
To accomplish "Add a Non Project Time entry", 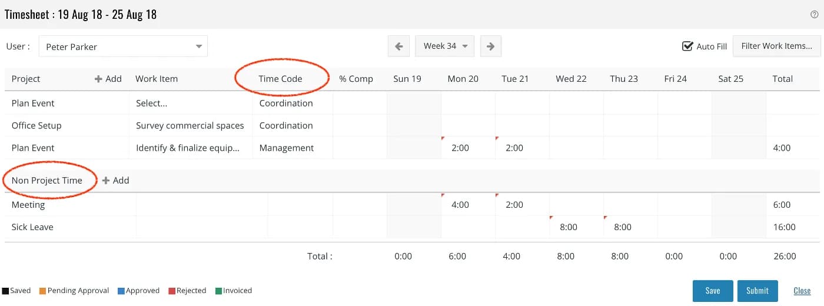I will coord(115,181).
